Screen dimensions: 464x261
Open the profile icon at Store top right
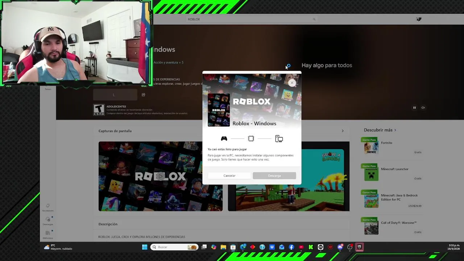419,19
